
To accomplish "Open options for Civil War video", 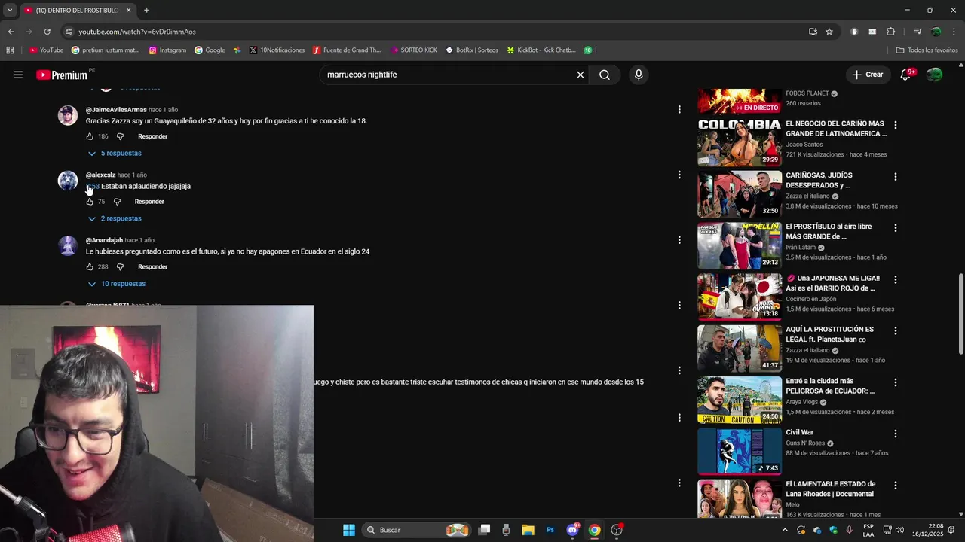I will (x=896, y=434).
